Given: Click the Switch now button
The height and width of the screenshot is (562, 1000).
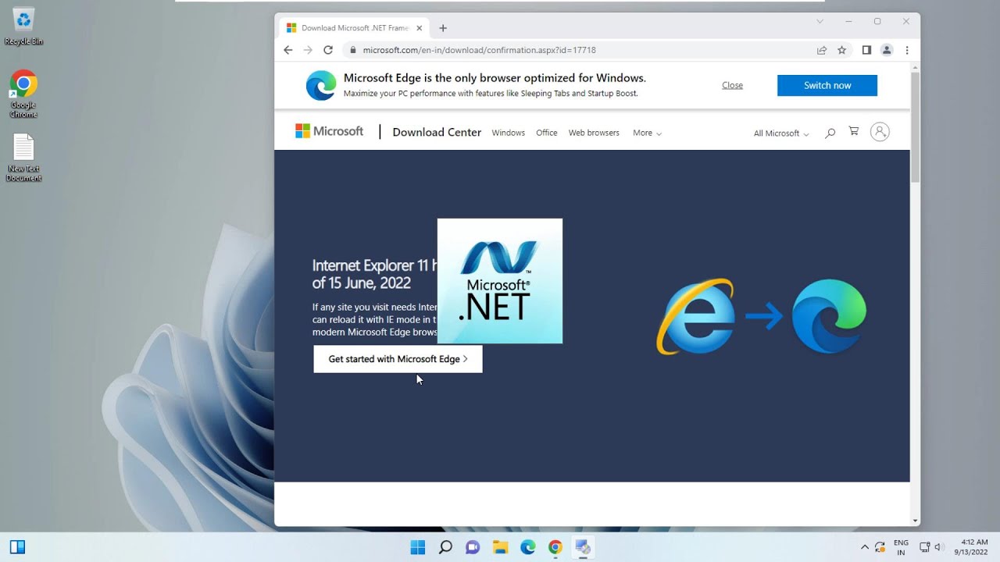Looking at the screenshot, I should click(827, 85).
